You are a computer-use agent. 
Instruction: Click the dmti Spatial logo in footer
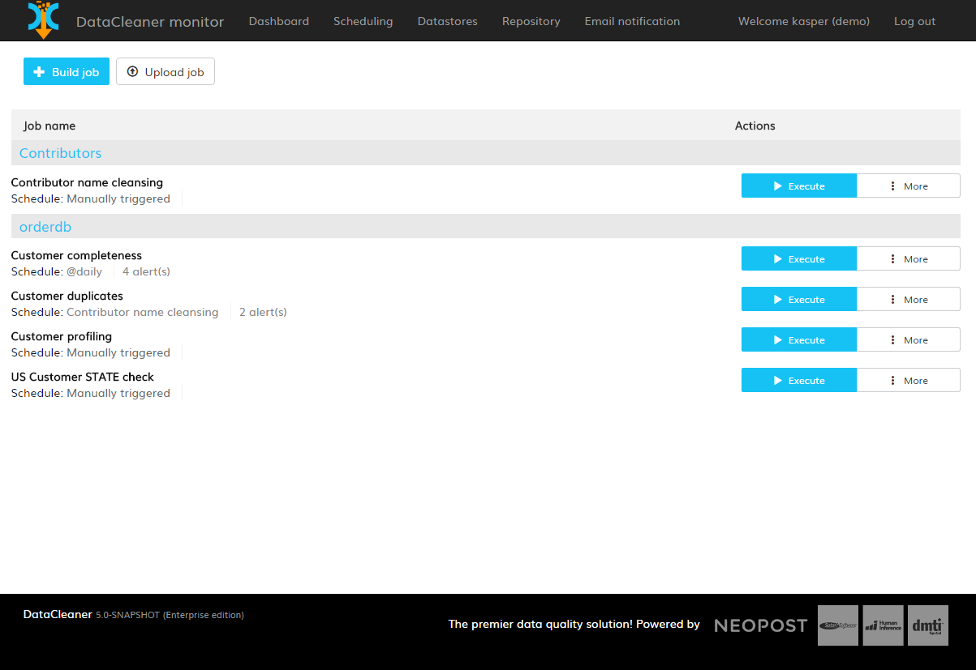pyautogui.click(x=928, y=625)
